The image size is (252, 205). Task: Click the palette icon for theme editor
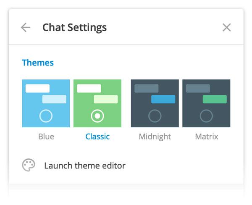tap(28, 166)
